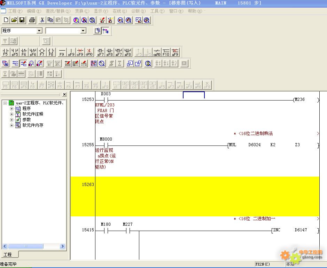Screen dimensions: 327x268
Task: Select the aF9 delete-line tool
Action: (175, 52)
